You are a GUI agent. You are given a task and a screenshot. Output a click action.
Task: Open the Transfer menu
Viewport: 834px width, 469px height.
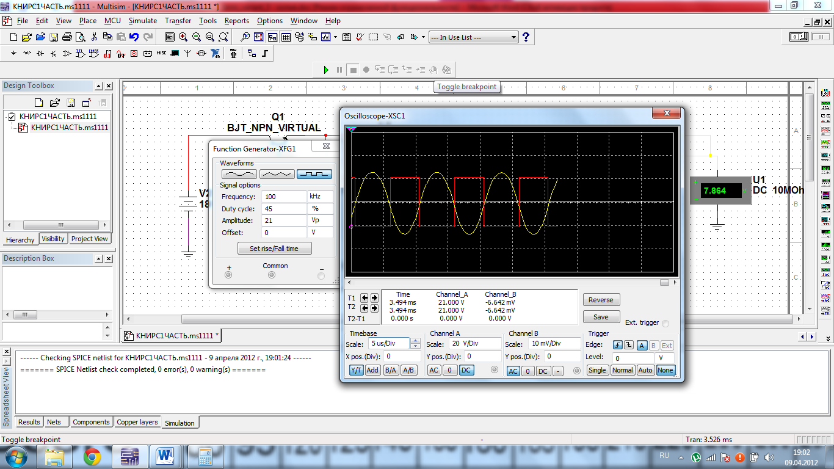178,21
